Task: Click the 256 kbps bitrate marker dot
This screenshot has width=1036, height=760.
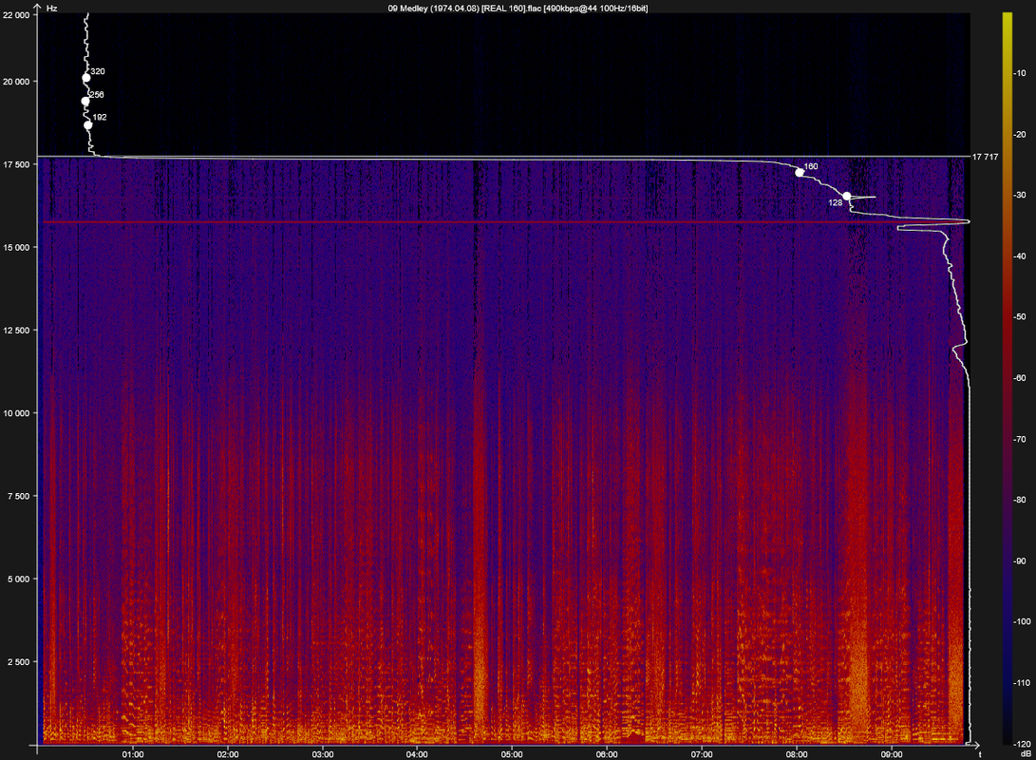Action: pyautogui.click(x=85, y=101)
